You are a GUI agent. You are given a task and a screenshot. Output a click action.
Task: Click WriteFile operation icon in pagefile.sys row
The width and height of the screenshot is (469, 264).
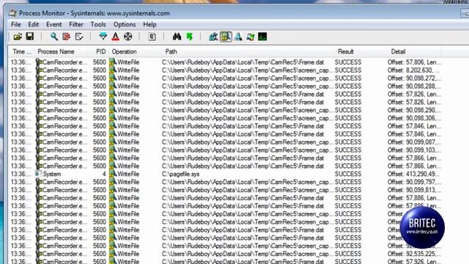pos(113,174)
